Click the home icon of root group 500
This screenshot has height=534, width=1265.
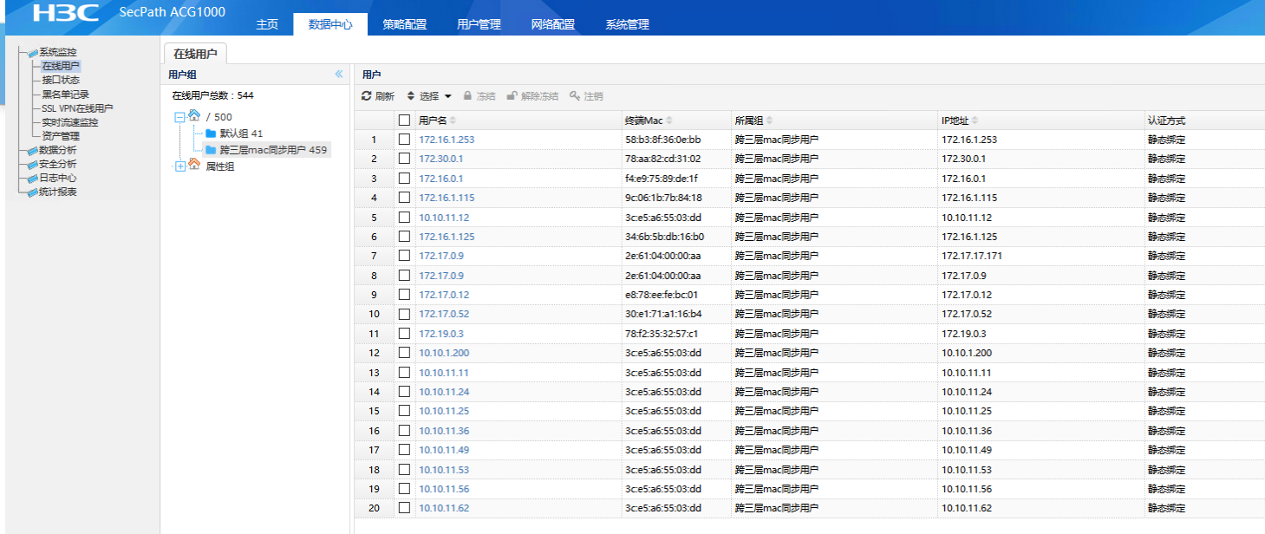194,115
